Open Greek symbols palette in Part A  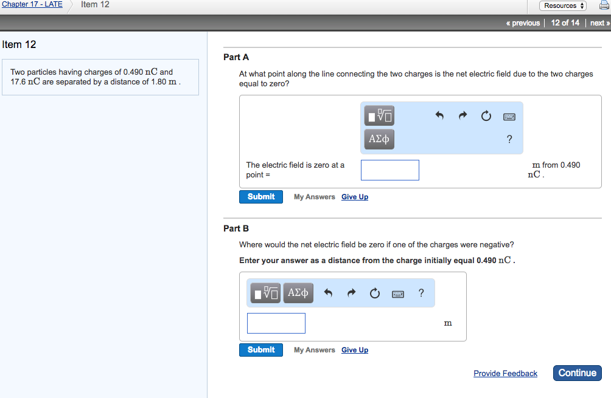pyautogui.click(x=379, y=139)
